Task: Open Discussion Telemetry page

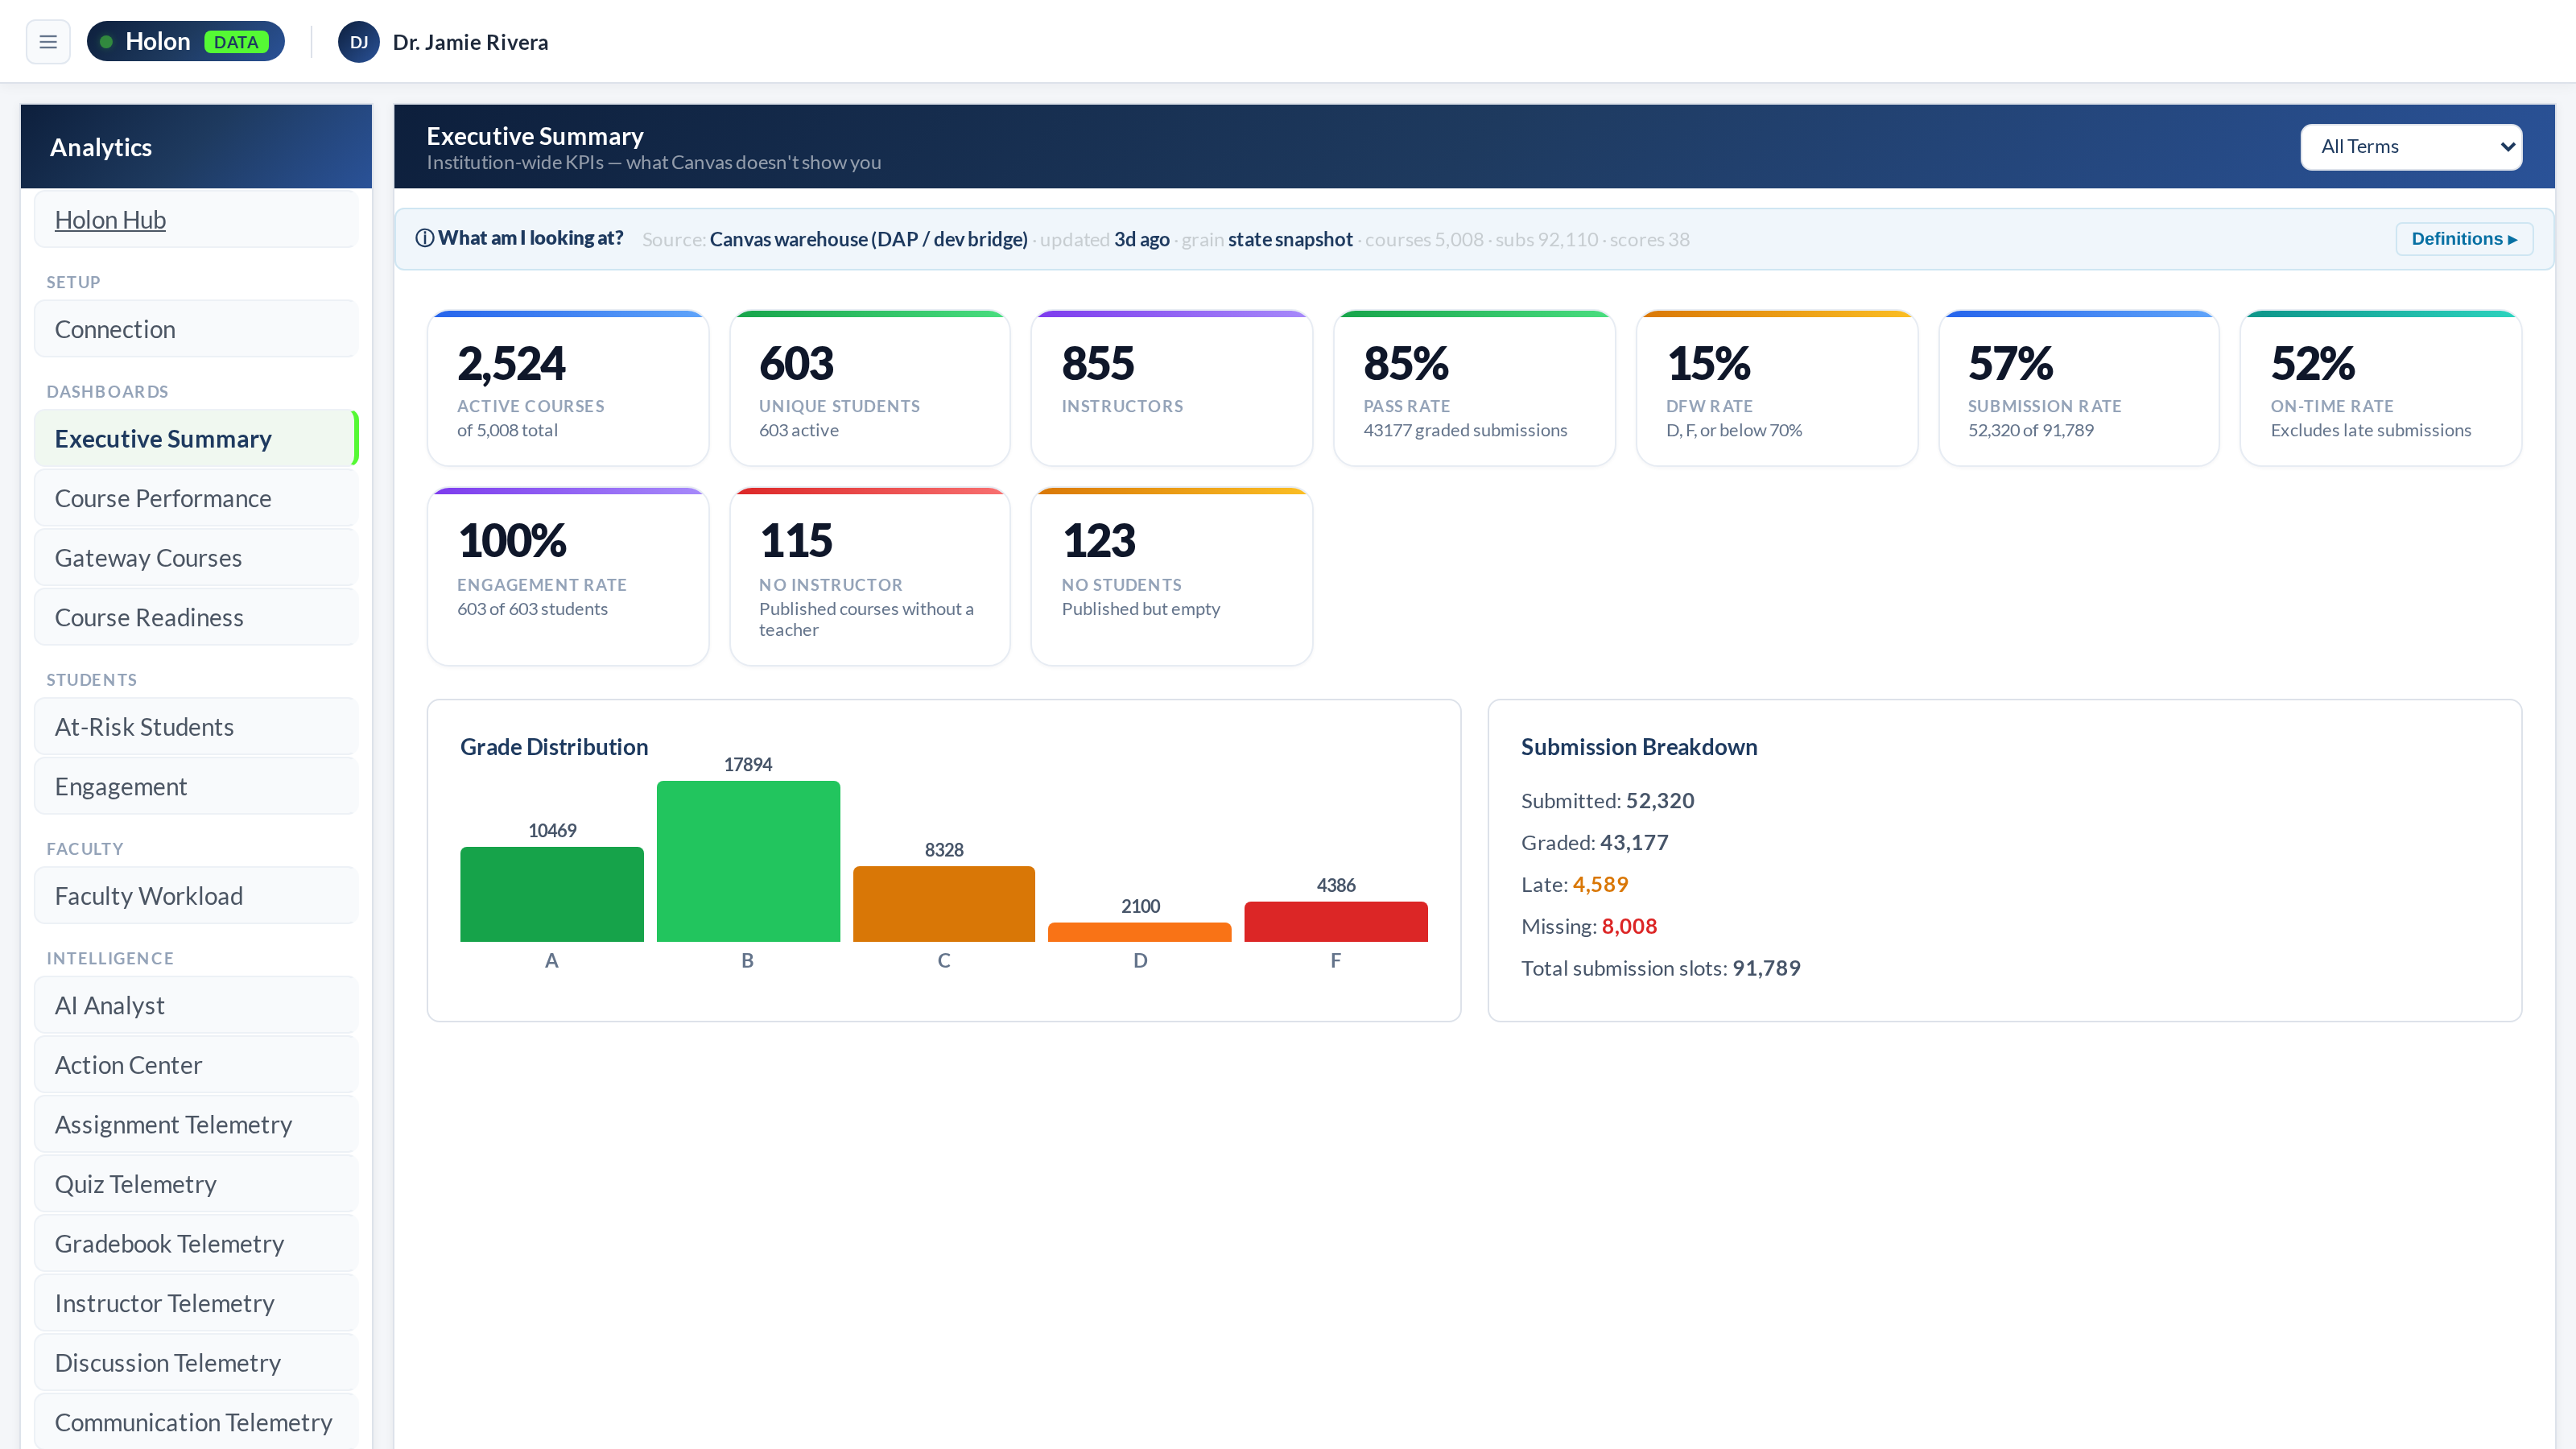Action: pyautogui.click(x=196, y=1363)
